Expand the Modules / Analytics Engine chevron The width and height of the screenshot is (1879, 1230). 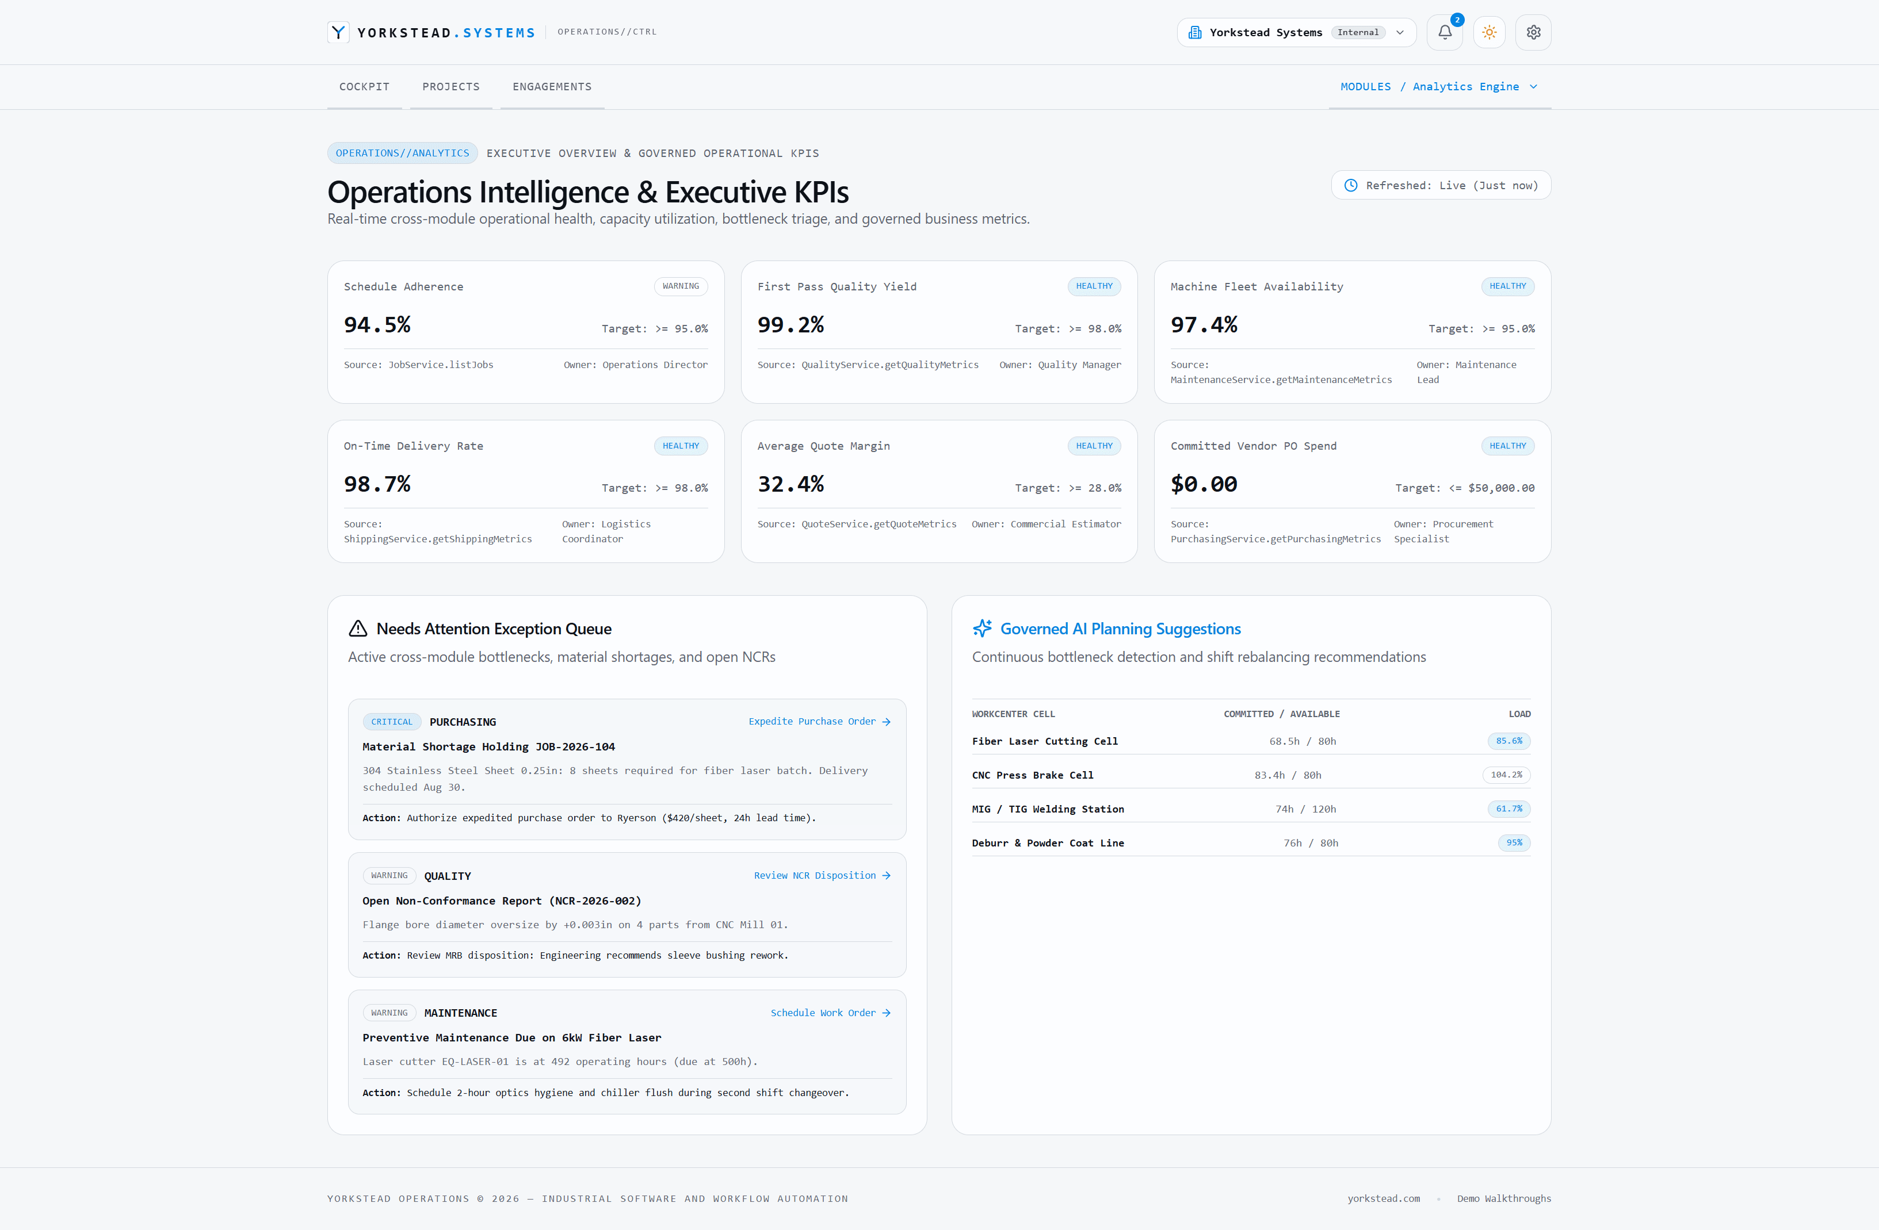click(x=1533, y=87)
